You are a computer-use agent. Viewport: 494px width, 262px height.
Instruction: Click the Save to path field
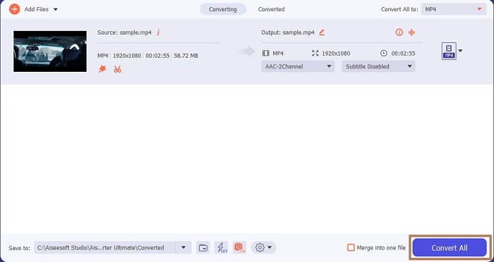104,247
